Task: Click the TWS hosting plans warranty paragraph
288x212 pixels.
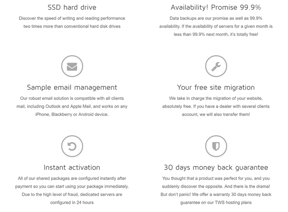Action: tap(216, 190)
